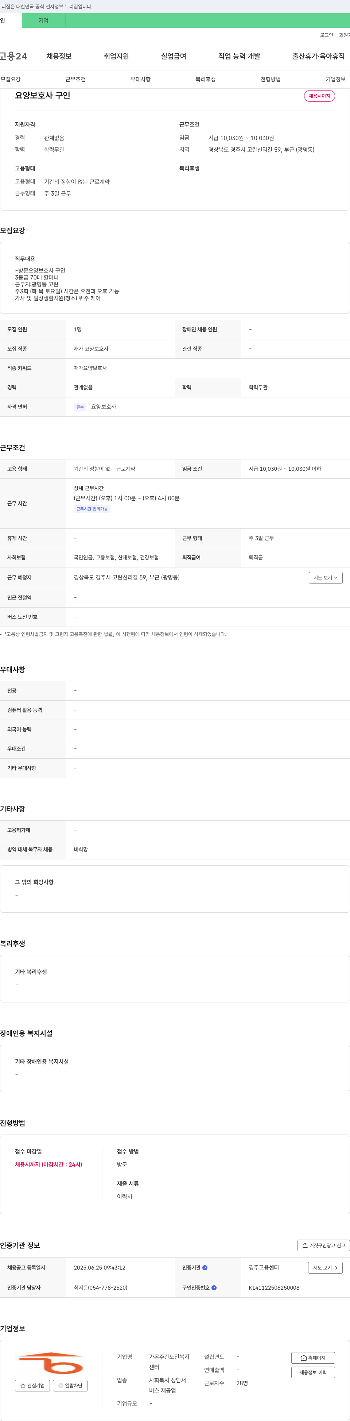Report via 거짓구인광고 신고 button
This screenshot has height=1421, width=350.
[x=323, y=1245]
